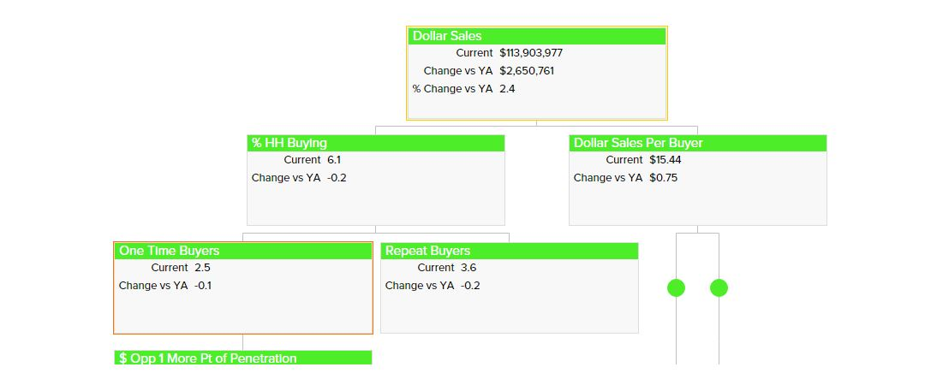The width and height of the screenshot is (937, 379).
Task: Click the $113,903,977 current Dollar Sales value
Action: tap(531, 53)
